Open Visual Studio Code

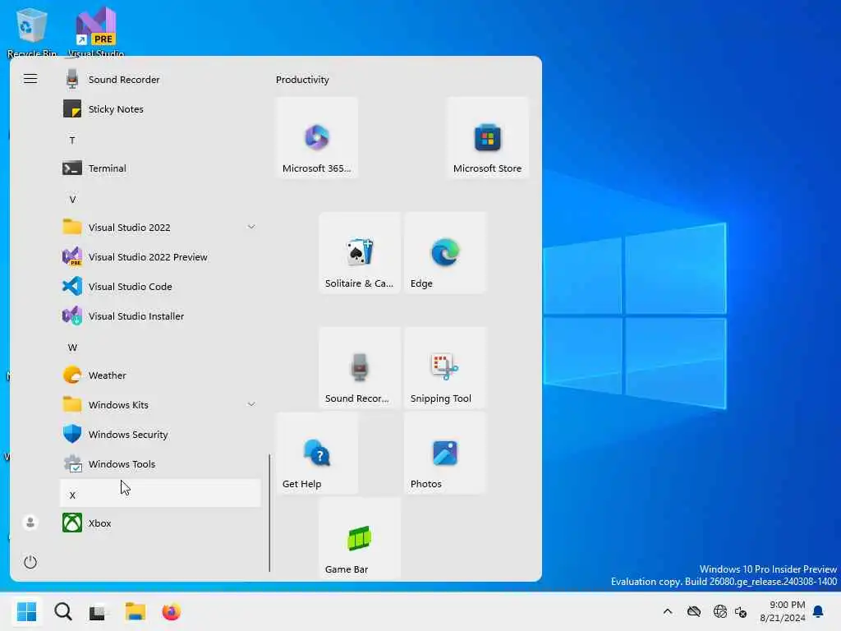[160, 287]
